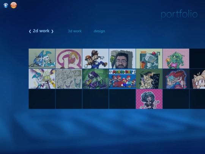205x154 pixels.
Task: Open the red-haired couple thumbnail
Action: click(x=176, y=79)
